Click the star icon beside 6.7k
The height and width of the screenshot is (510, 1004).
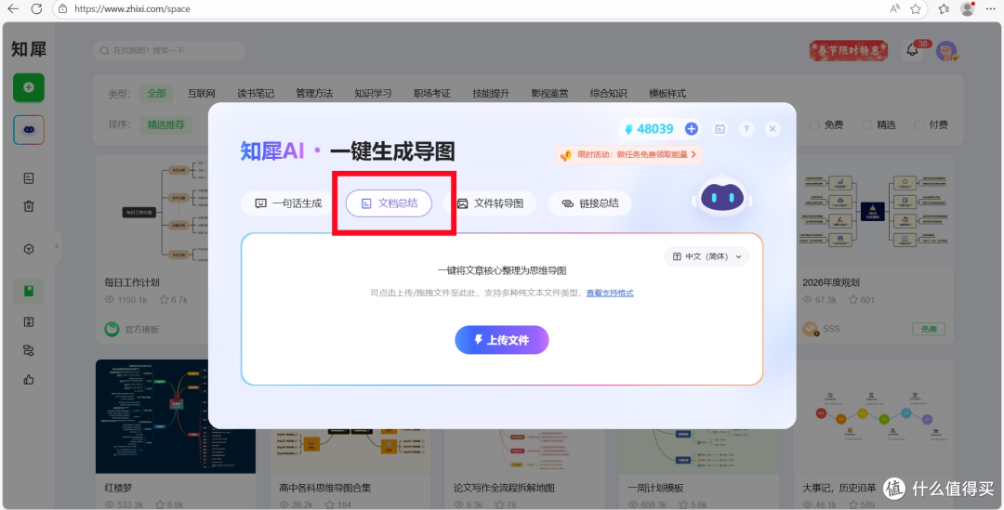coord(164,299)
